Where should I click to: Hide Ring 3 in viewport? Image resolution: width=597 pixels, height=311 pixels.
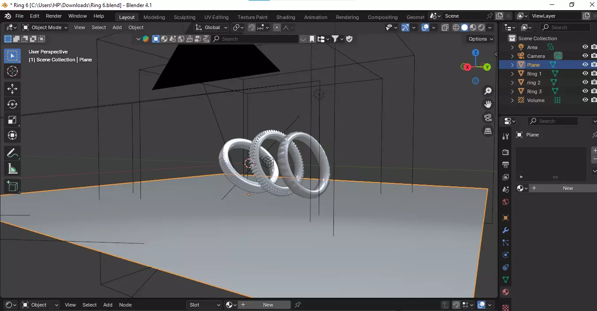pos(585,91)
